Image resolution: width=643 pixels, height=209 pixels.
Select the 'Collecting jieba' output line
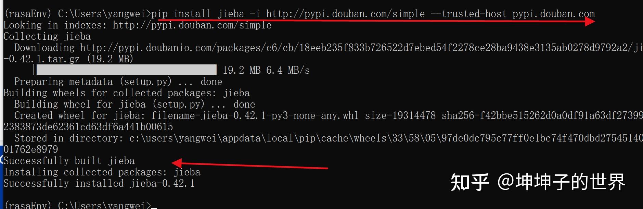click(x=47, y=37)
